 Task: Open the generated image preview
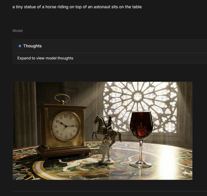pos(102,131)
